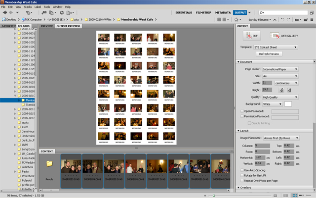The height and width of the screenshot is (198, 316).
Task: Open the workspace switcher arrow
Action: point(249,12)
